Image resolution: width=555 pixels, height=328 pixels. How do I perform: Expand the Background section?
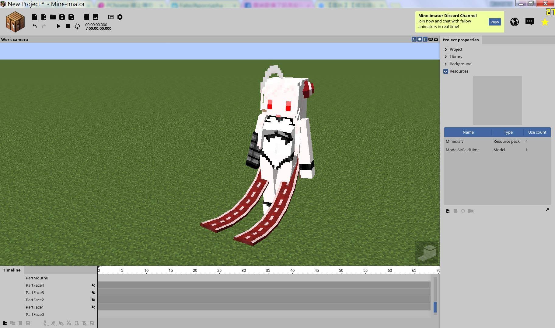(x=446, y=64)
